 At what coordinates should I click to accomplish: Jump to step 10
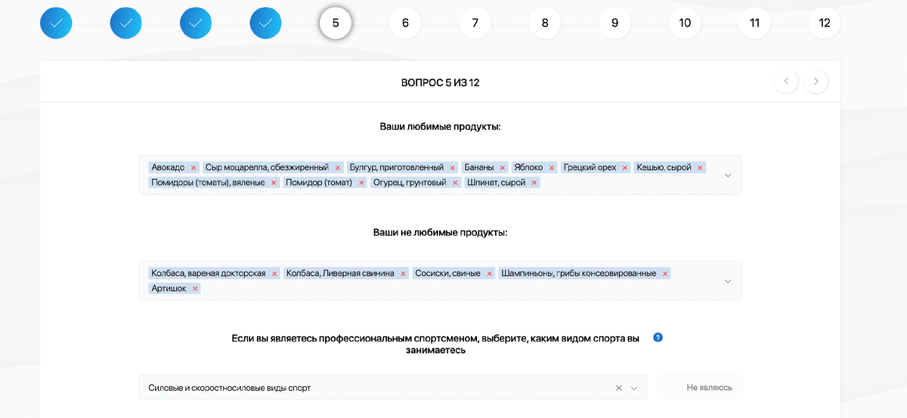point(685,23)
